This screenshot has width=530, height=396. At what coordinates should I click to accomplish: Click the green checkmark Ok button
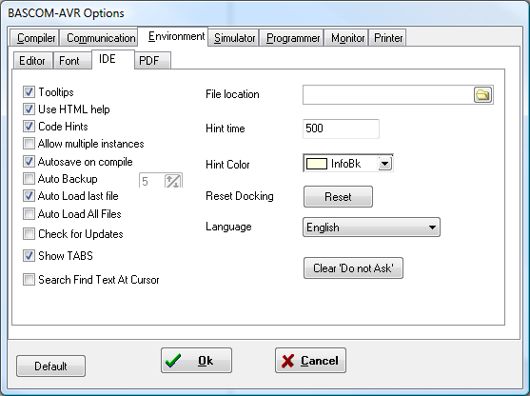click(196, 361)
